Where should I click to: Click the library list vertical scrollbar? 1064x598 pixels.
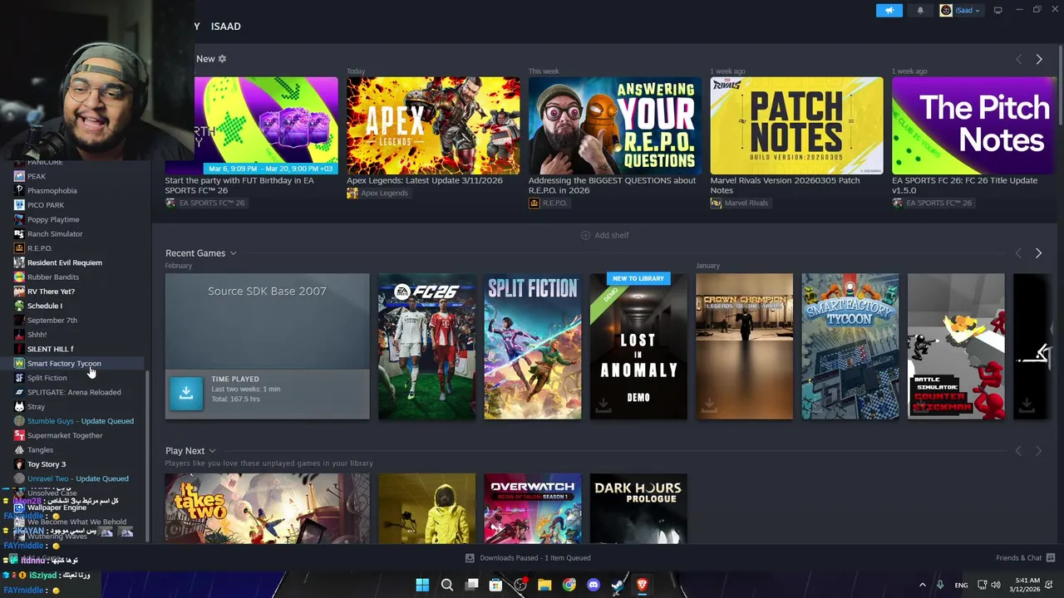point(148,457)
